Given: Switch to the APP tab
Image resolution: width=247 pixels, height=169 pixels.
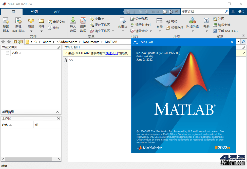Looking at the screenshot, I should tap(57, 12).
